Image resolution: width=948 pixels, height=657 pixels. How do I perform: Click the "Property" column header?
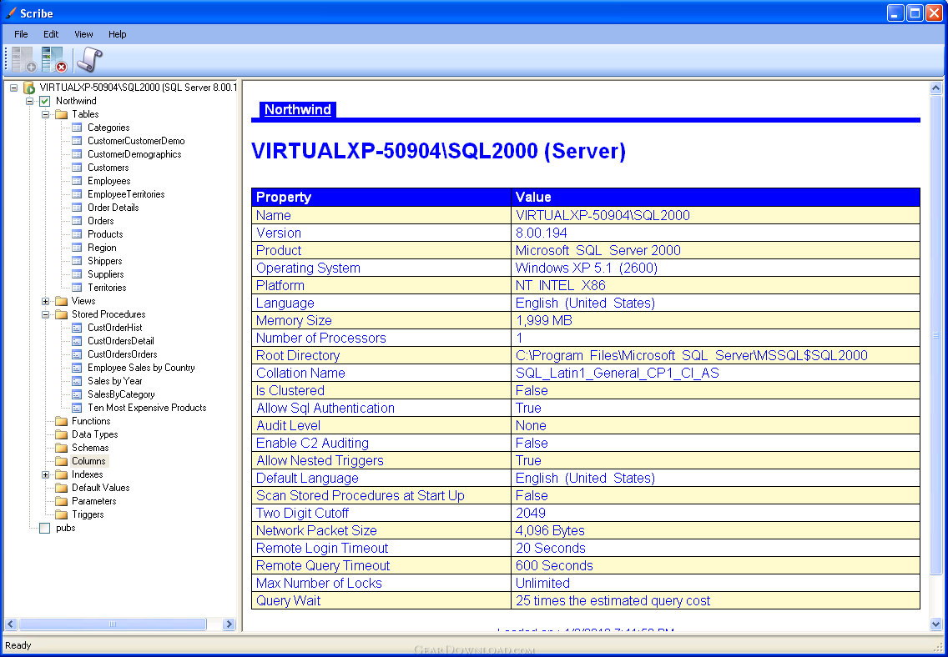coord(381,197)
